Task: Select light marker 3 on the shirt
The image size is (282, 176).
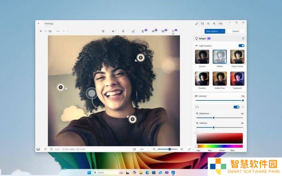Action: (132, 119)
